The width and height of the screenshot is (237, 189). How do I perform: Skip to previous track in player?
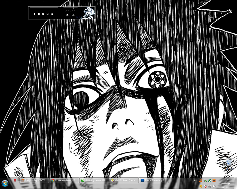point(43,14)
